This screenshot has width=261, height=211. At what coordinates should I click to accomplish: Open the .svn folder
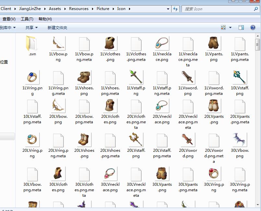click(32, 44)
